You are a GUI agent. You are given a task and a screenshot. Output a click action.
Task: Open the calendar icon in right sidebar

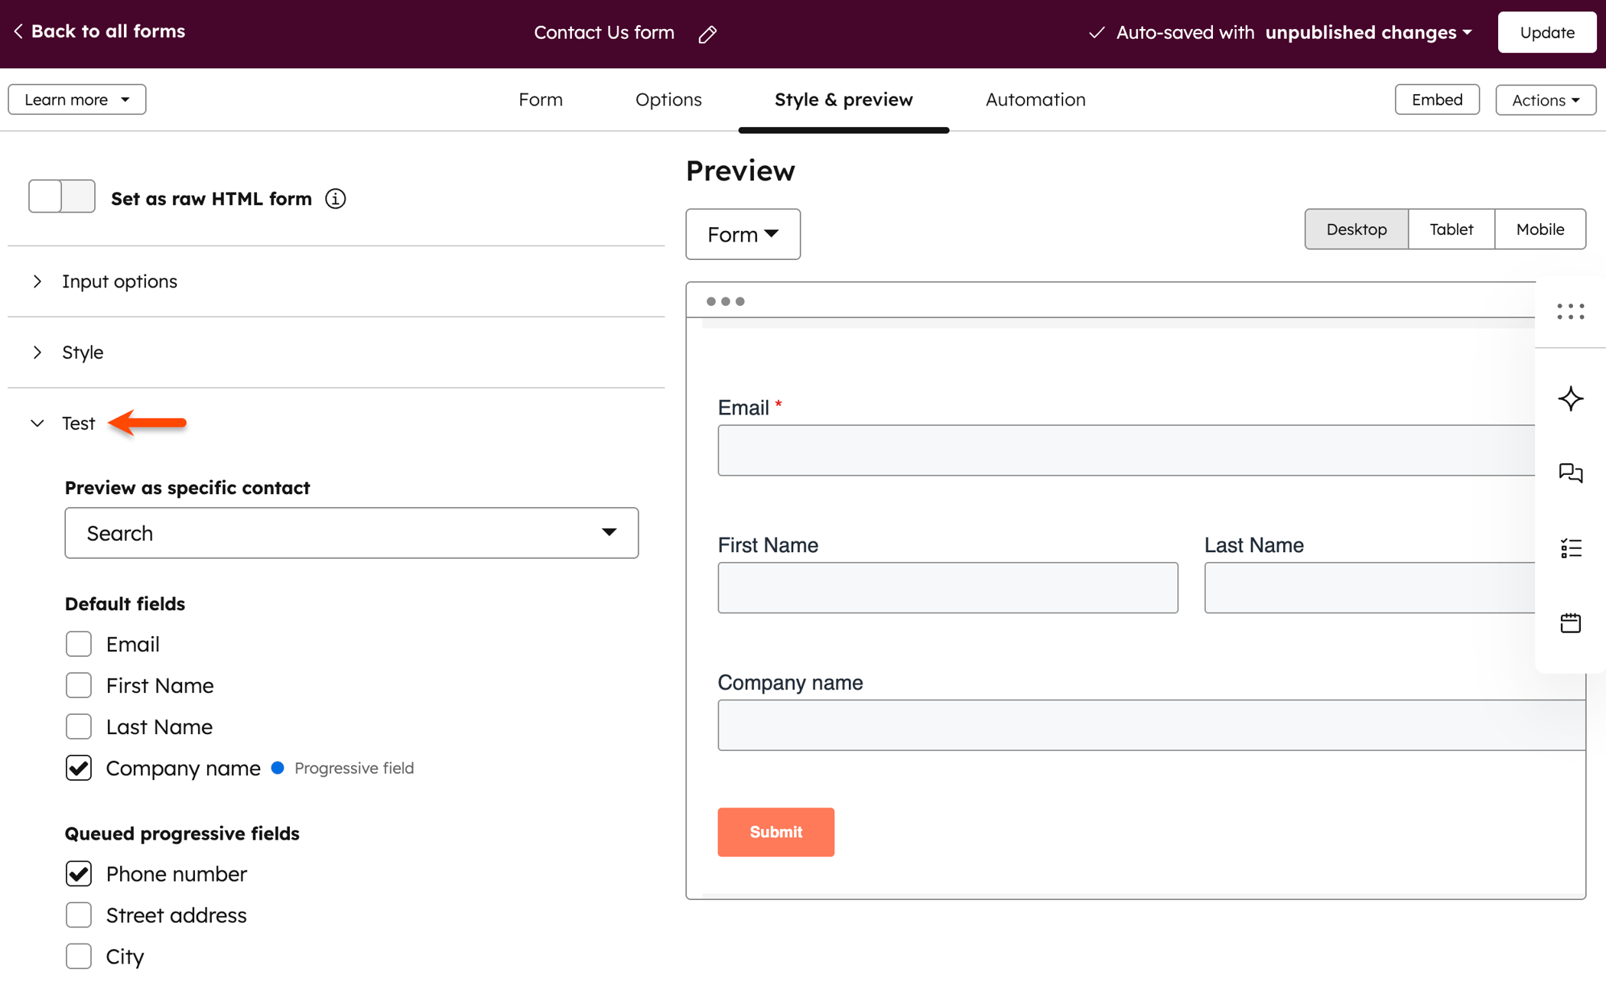pyautogui.click(x=1571, y=622)
